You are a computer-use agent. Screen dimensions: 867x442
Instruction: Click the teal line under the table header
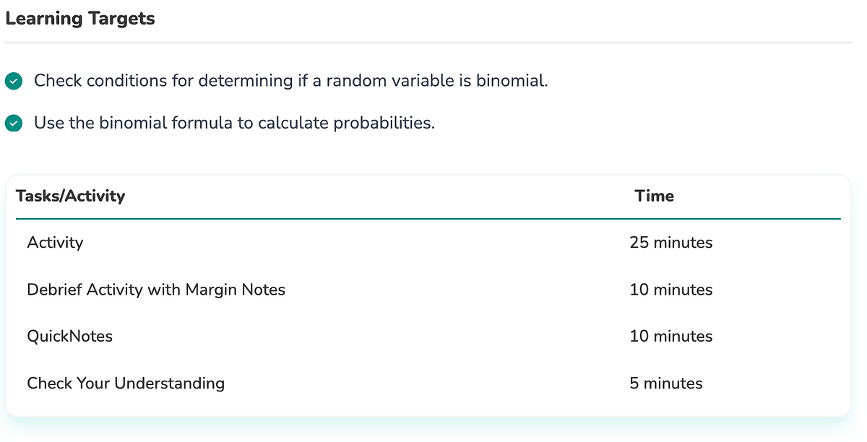[428, 218]
